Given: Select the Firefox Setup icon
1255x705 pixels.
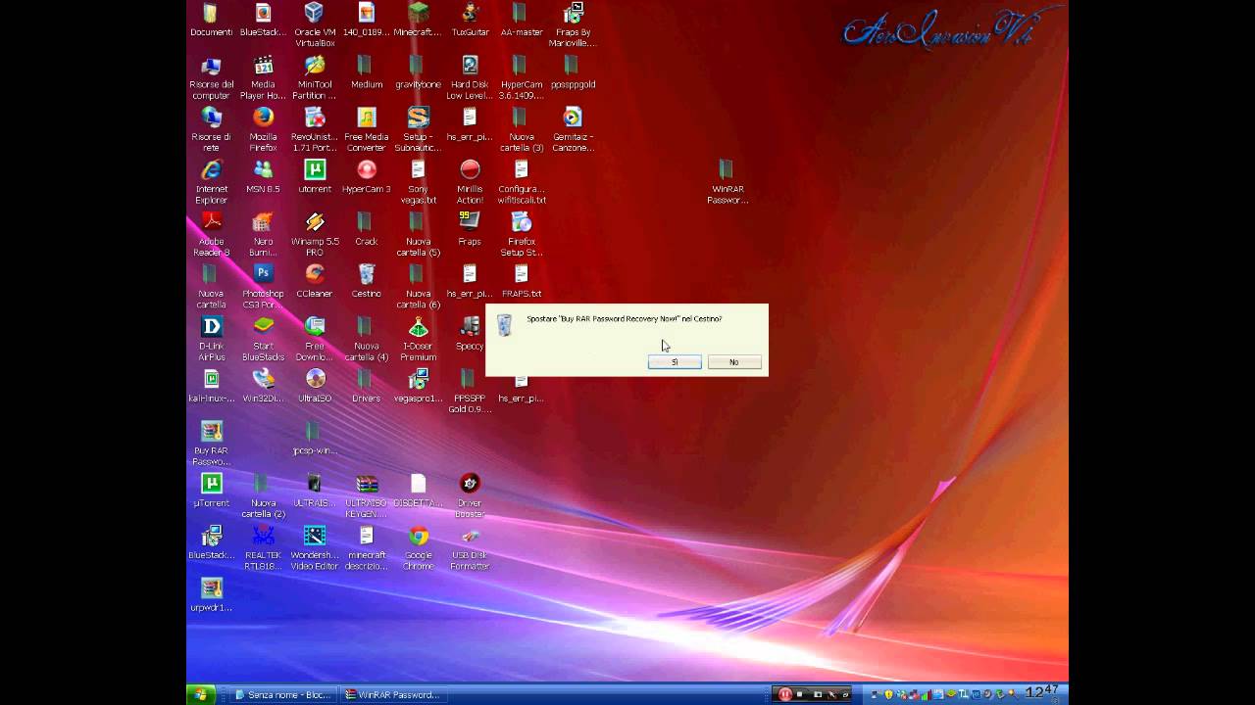Looking at the screenshot, I should pyautogui.click(x=522, y=235).
